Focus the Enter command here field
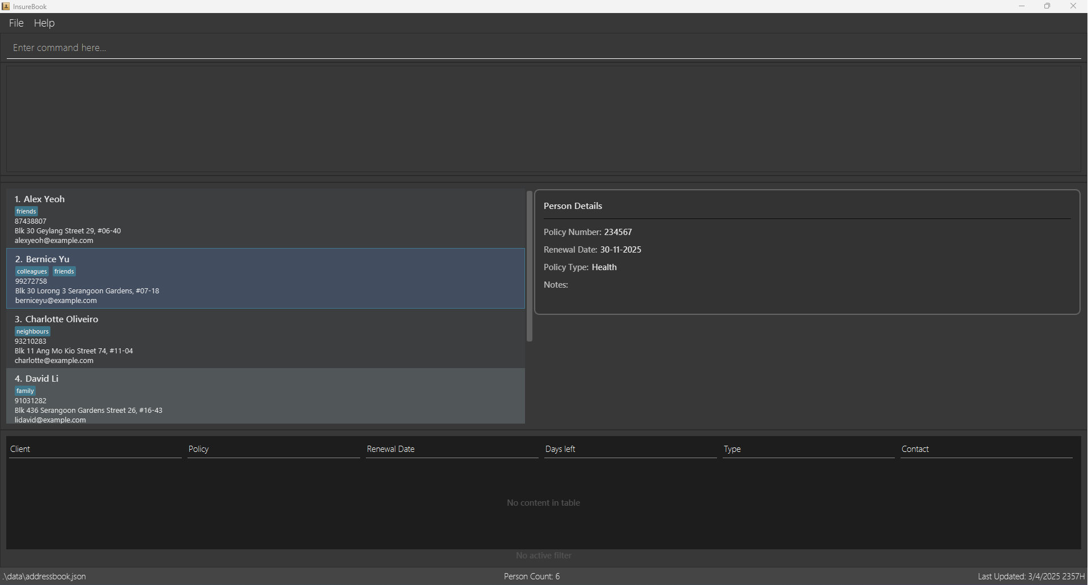This screenshot has width=1088, height=585. [544, 48]
